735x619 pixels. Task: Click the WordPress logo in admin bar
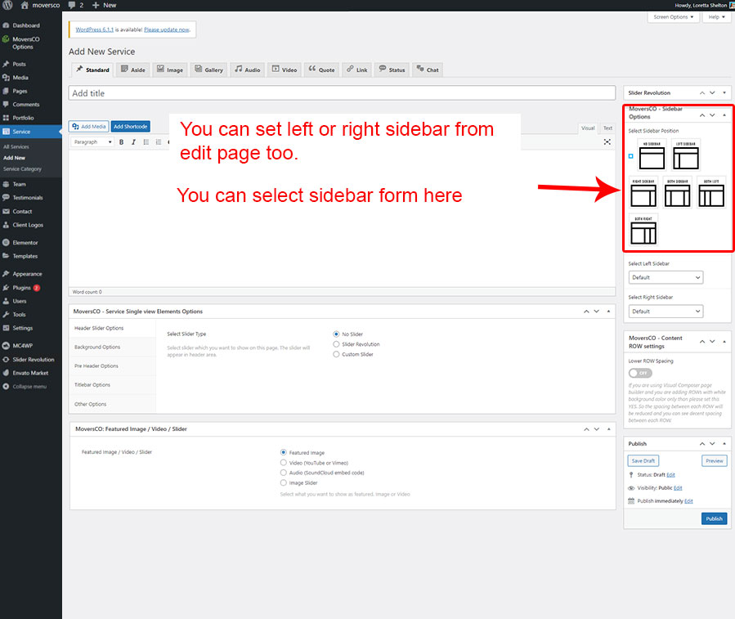[x=7, y=5]
